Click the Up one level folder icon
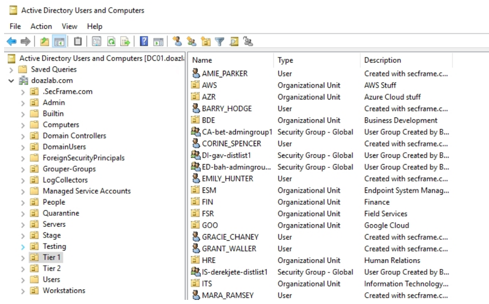489x304 pixels. [x=45, y=42]
